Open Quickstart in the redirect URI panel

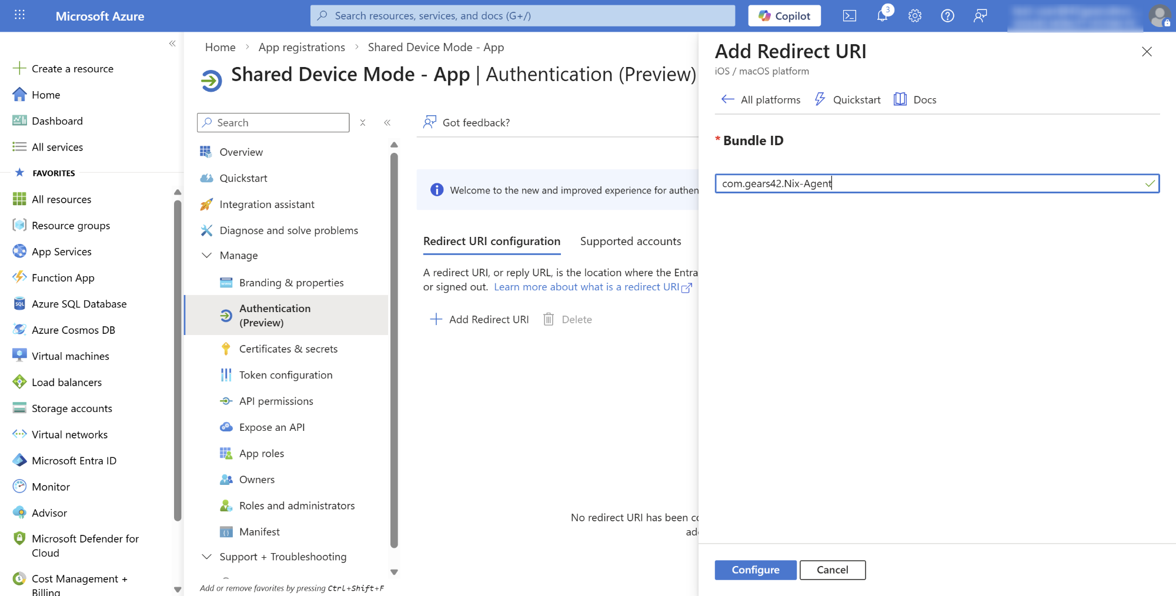[847, 99]
